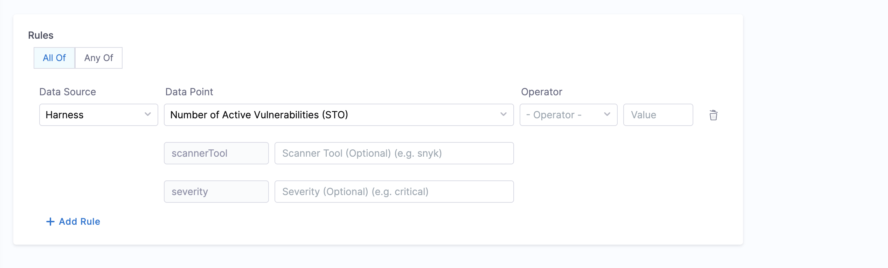Select the severity parameter name box

[x=216, y=192]
